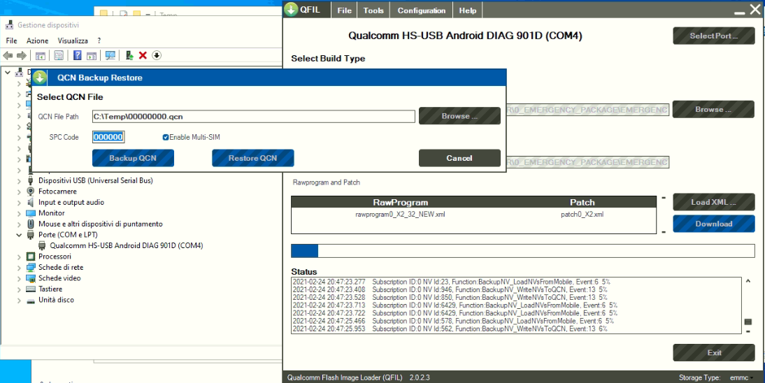Expand the Schede video category
This screenshot has width=765, height=383.
pyautogui.click(x=19, y=278)
